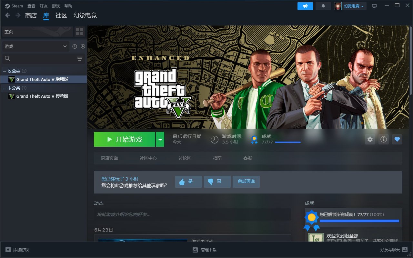Open launch options arrow beside 开始游戏
Viewport: 413px width, 258px height.
(x=160, y=139)
